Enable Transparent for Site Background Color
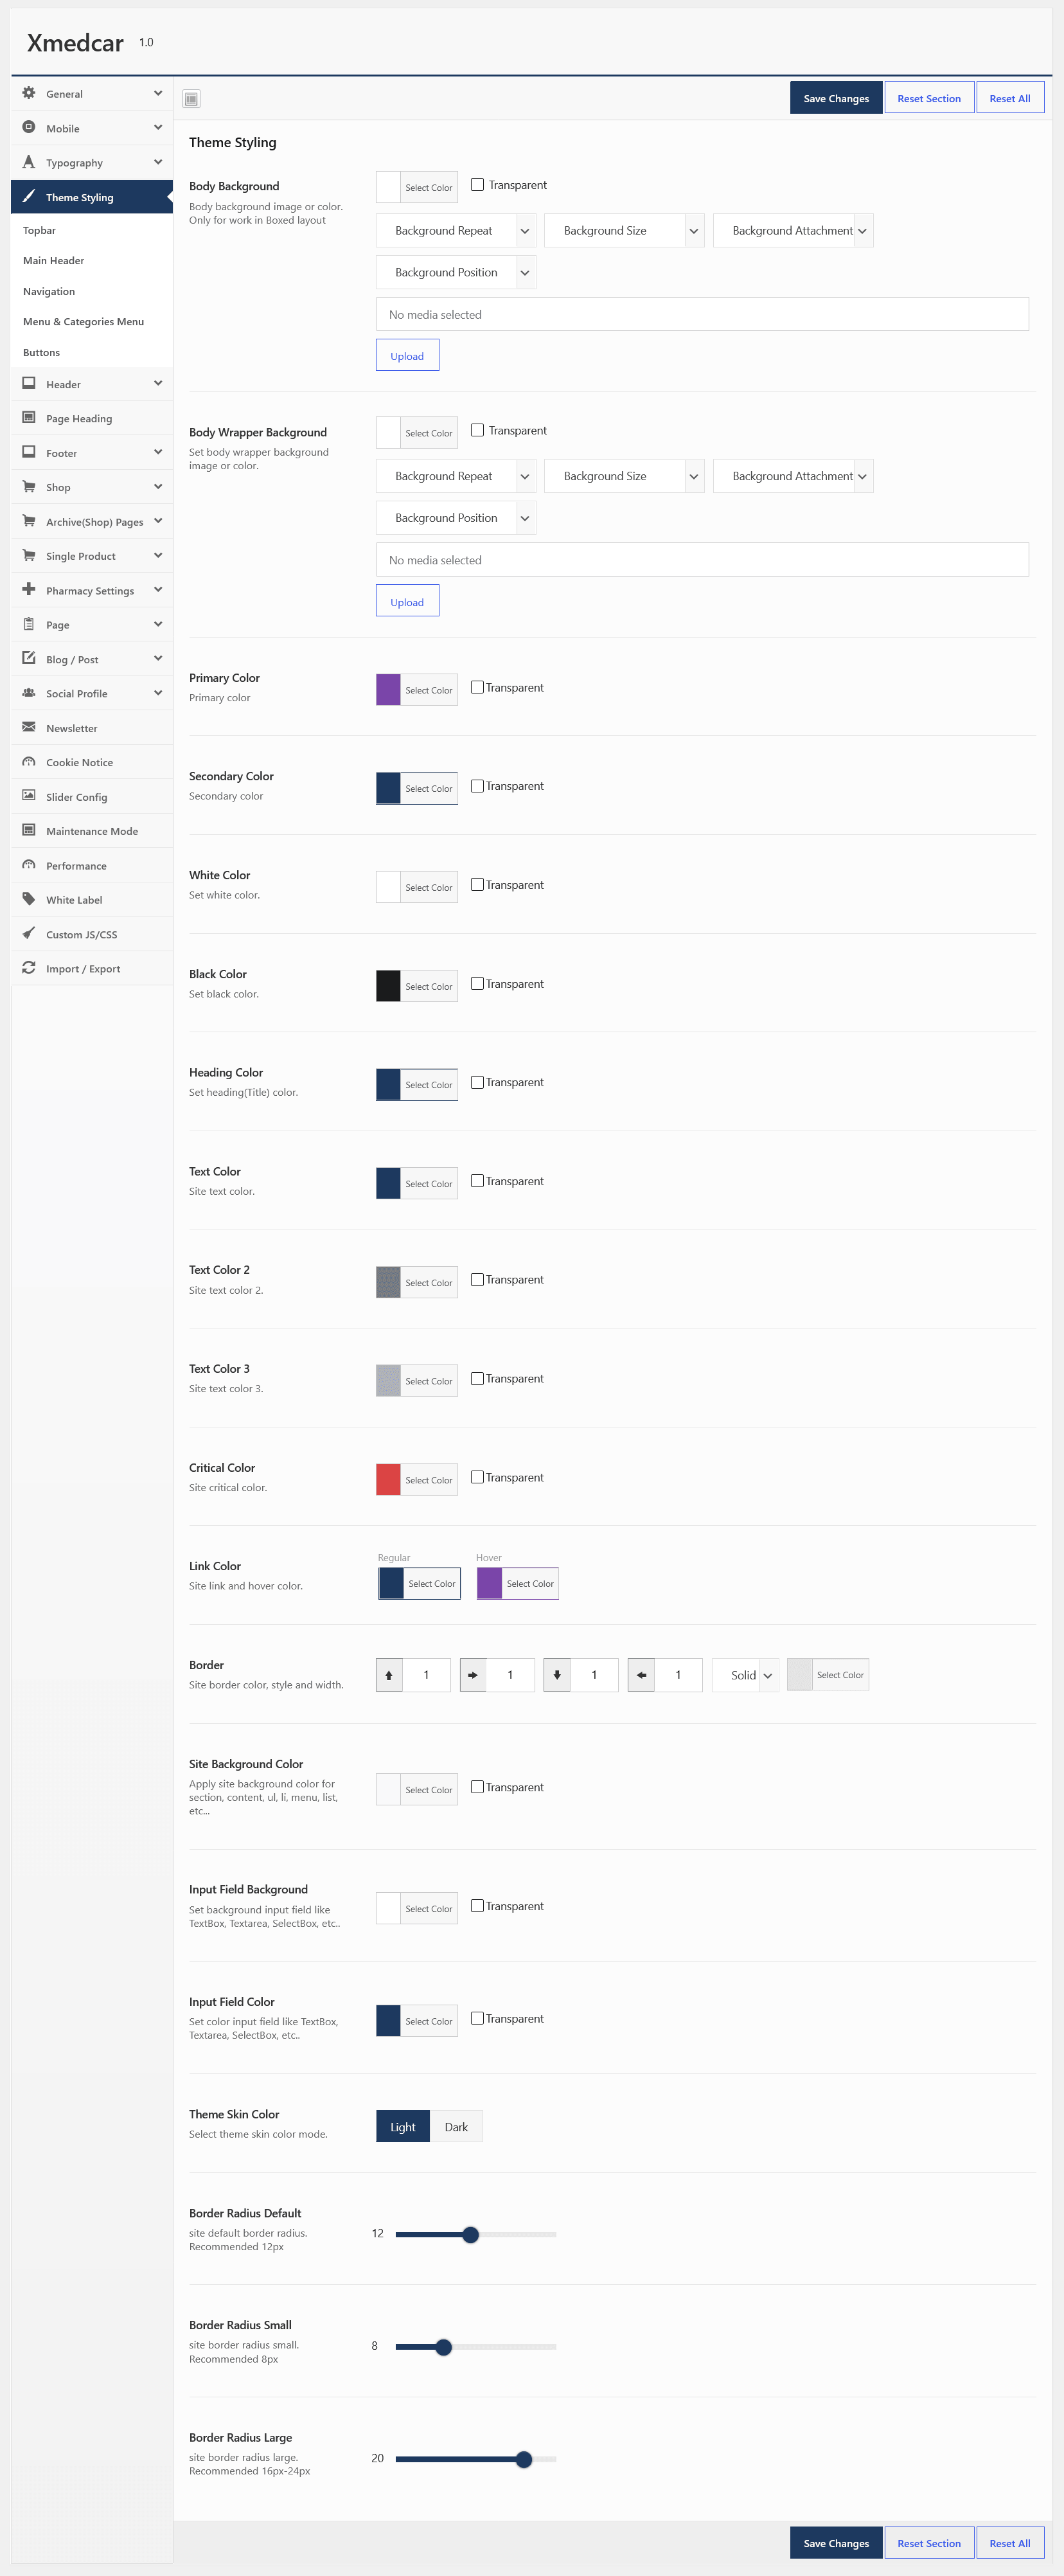This screenshot has width=1064, height=2576. [x=478, y=1787]
